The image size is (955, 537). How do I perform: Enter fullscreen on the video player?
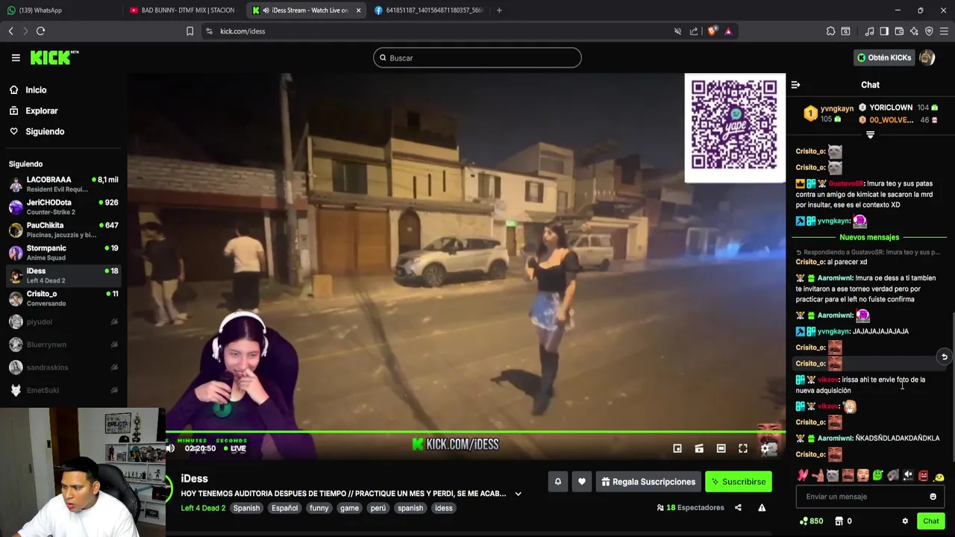coord(743,448)
